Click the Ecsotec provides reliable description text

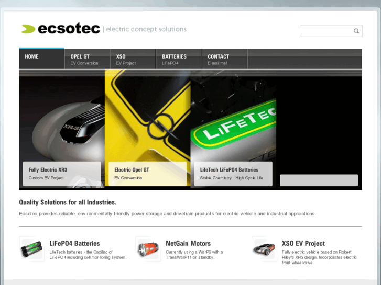[167, 214]
